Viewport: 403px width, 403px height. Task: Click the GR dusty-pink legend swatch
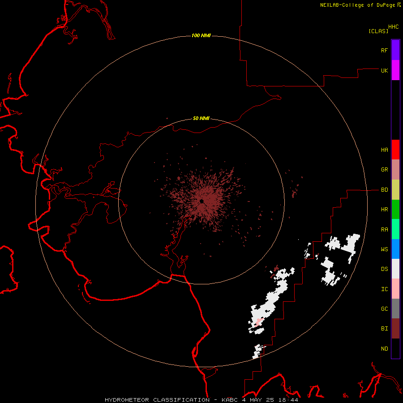395,170
